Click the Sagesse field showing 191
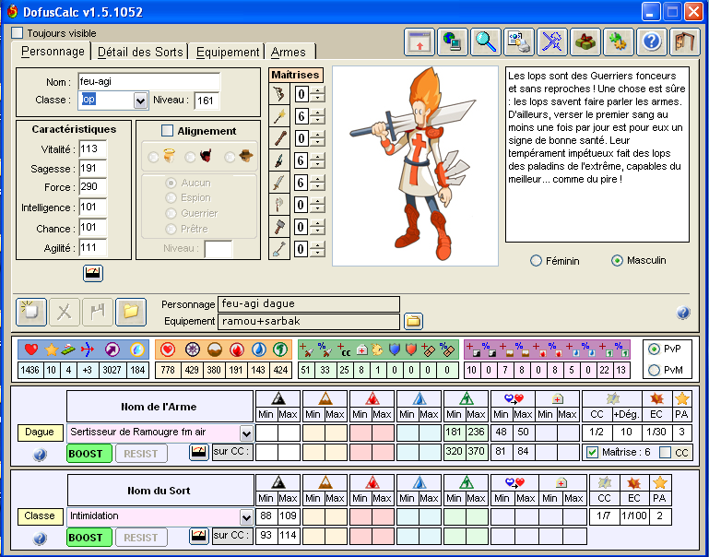 [93, 168]
